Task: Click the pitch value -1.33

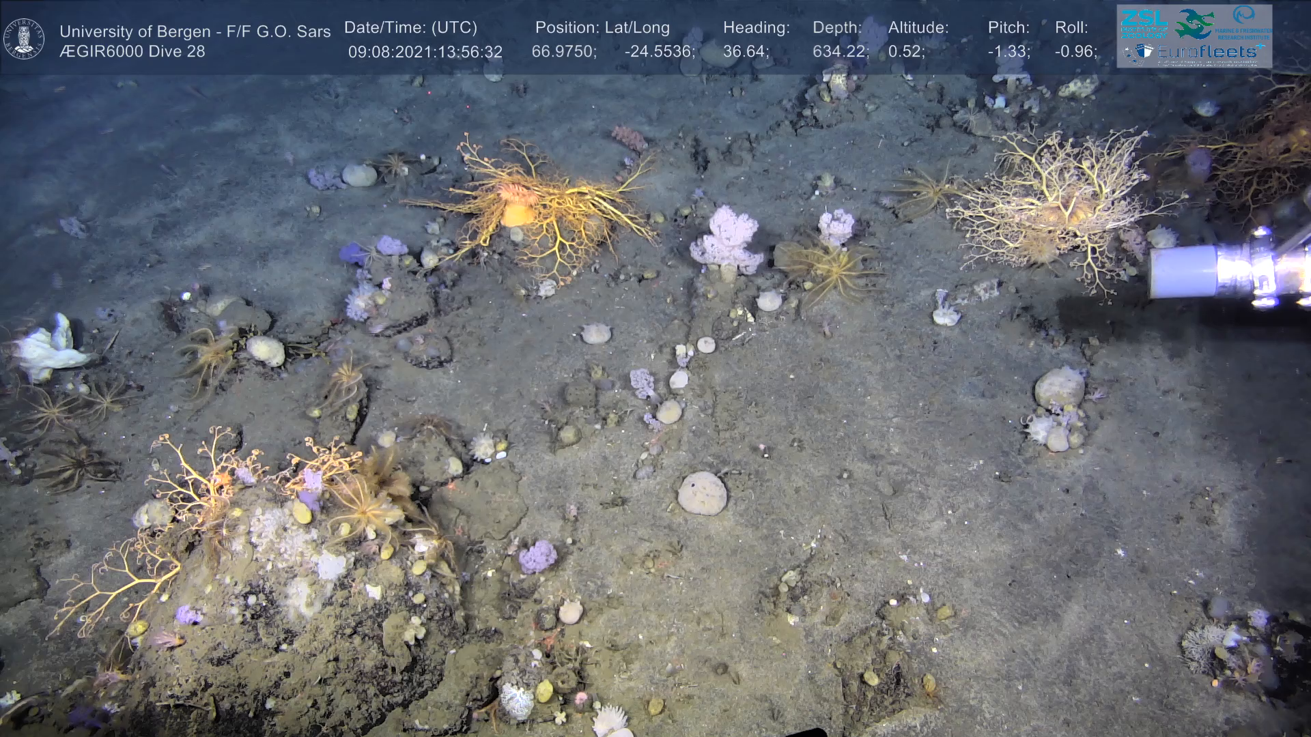Action: (1009, 52)
